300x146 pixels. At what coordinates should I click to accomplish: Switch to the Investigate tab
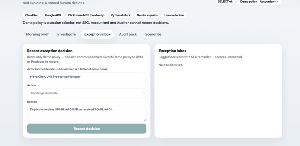[66, 34]
